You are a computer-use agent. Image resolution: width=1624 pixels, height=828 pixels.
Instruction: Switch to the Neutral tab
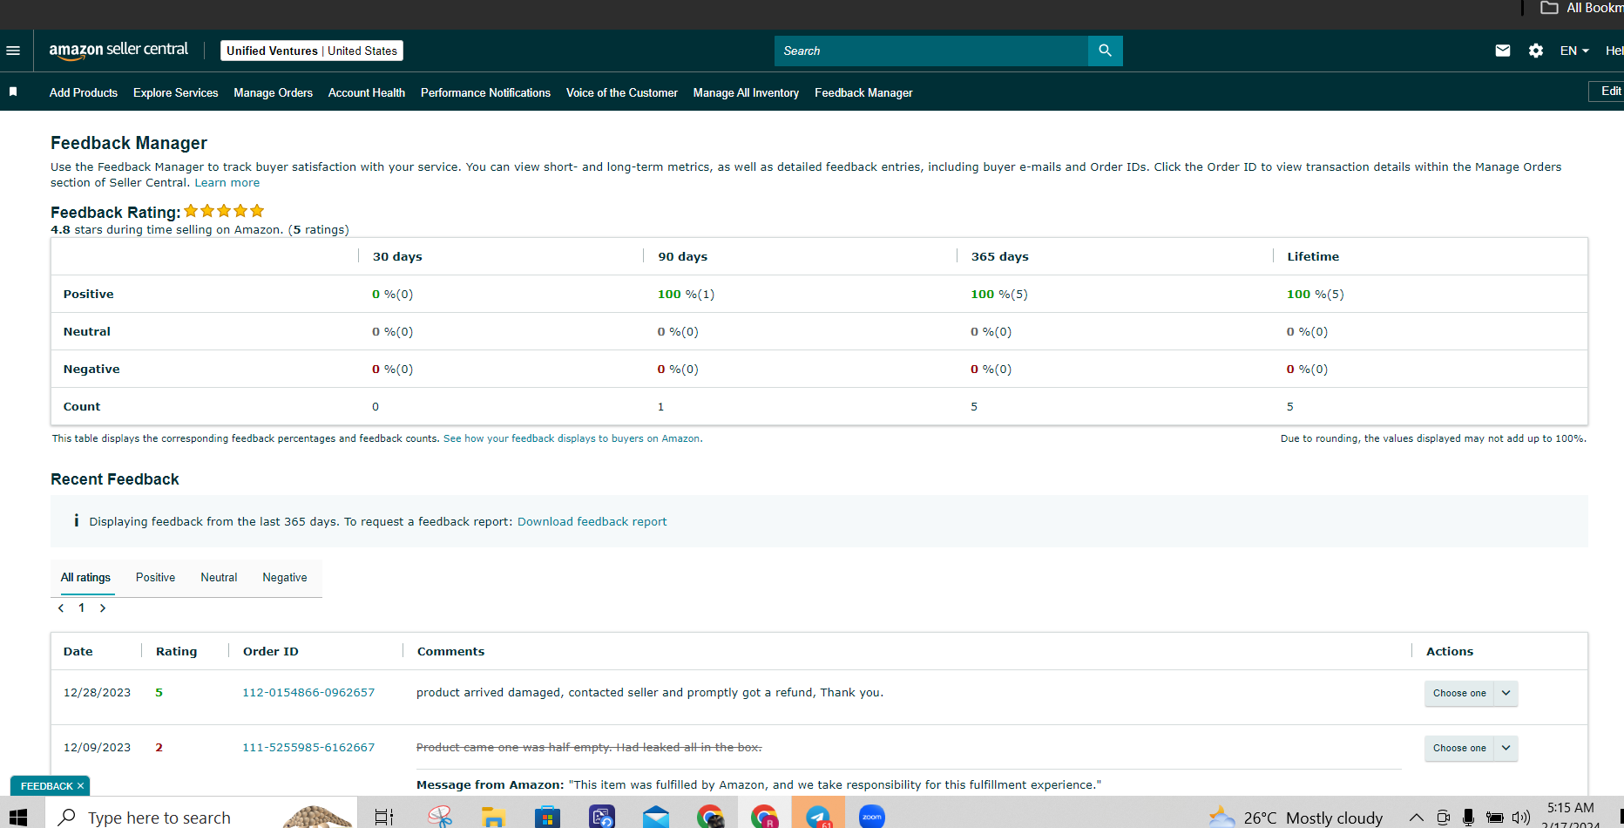tap(219, 577)
